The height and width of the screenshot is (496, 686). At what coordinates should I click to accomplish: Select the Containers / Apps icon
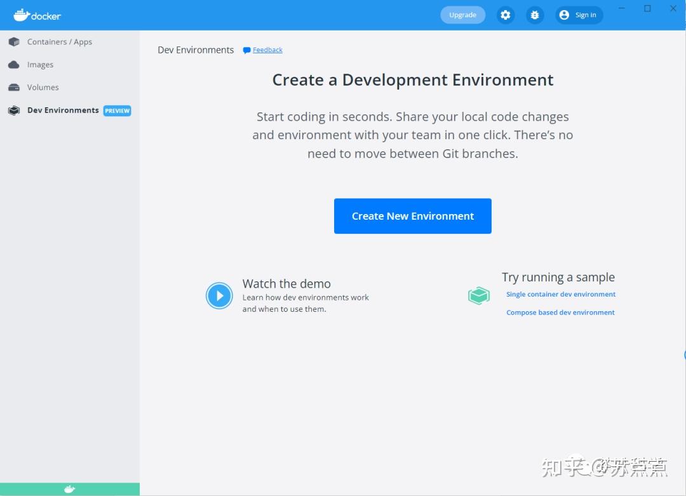pos(14,41)
